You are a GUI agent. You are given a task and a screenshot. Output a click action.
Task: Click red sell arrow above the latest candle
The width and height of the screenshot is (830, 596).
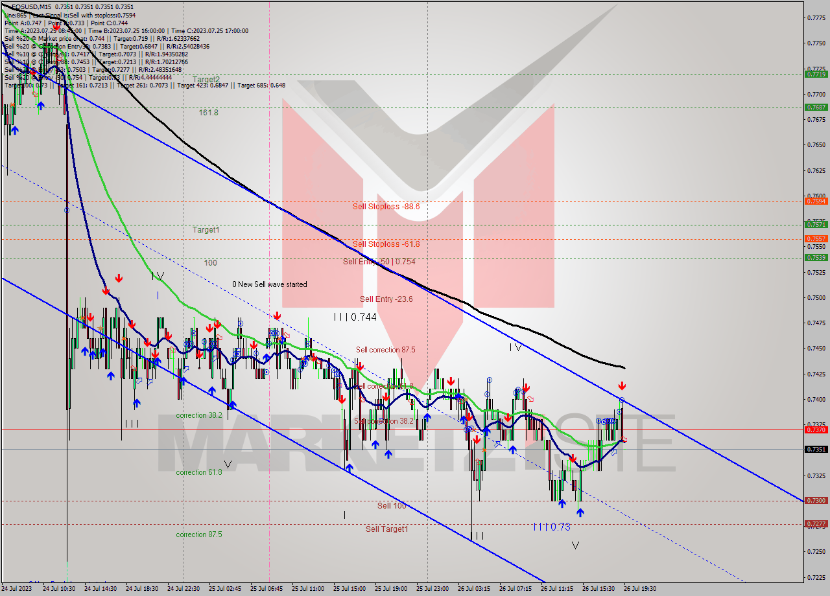pyautogui.click(x=622, y=385)
